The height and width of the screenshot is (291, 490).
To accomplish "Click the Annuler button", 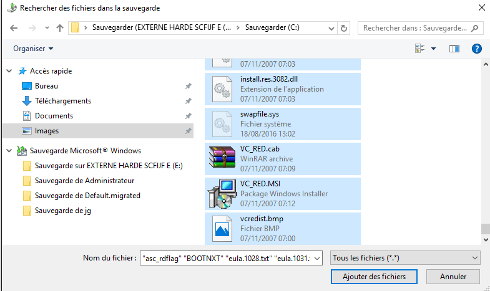I will (x=453, y=277).
